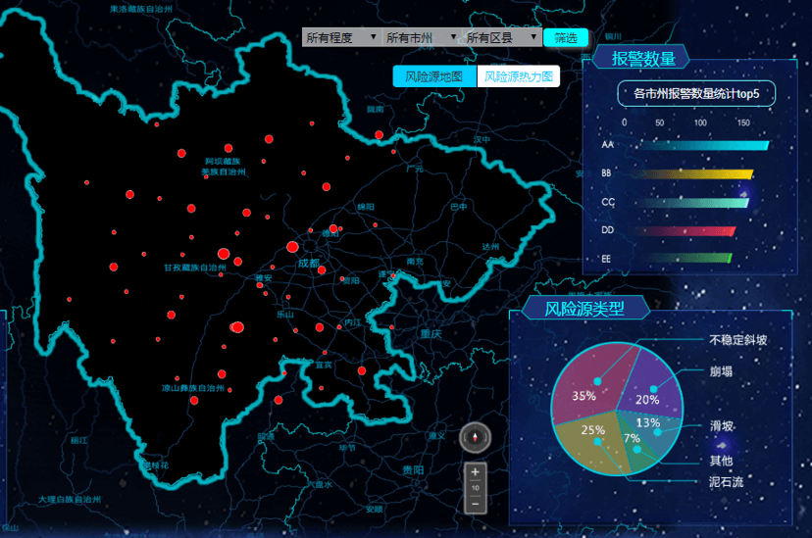Zoom out with the minus button

(x=476, y=503)
